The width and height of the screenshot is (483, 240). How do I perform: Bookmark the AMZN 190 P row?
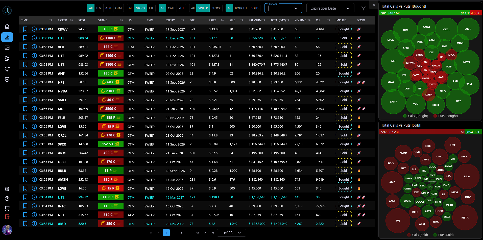(x=25, y=180)
